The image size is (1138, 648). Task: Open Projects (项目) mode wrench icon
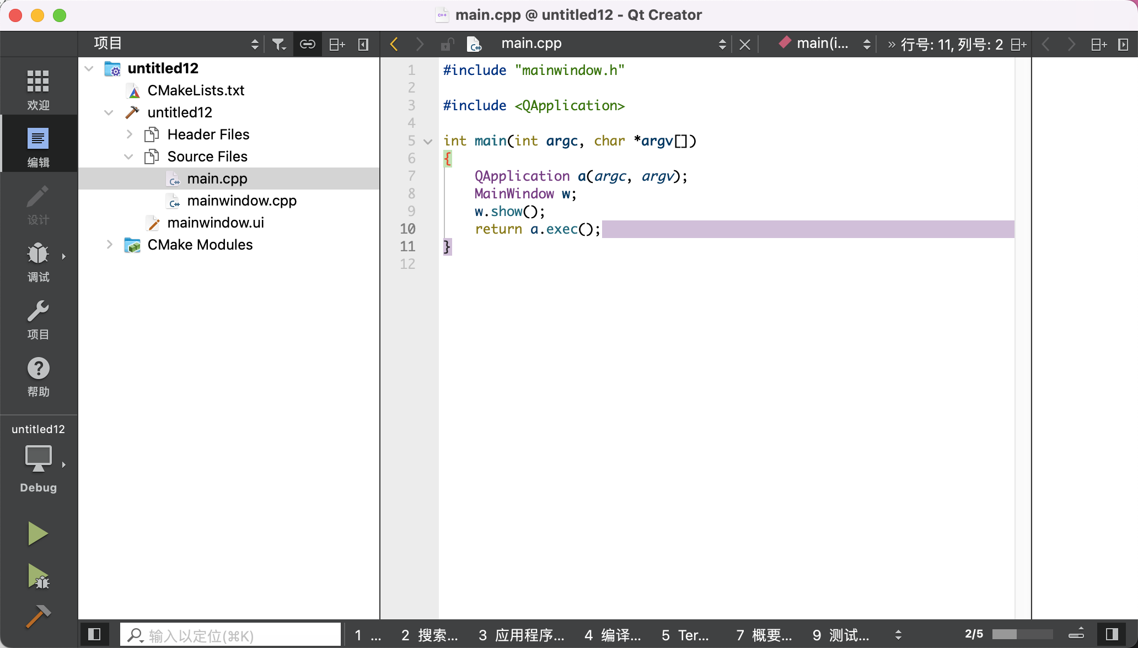coord(38,319)
